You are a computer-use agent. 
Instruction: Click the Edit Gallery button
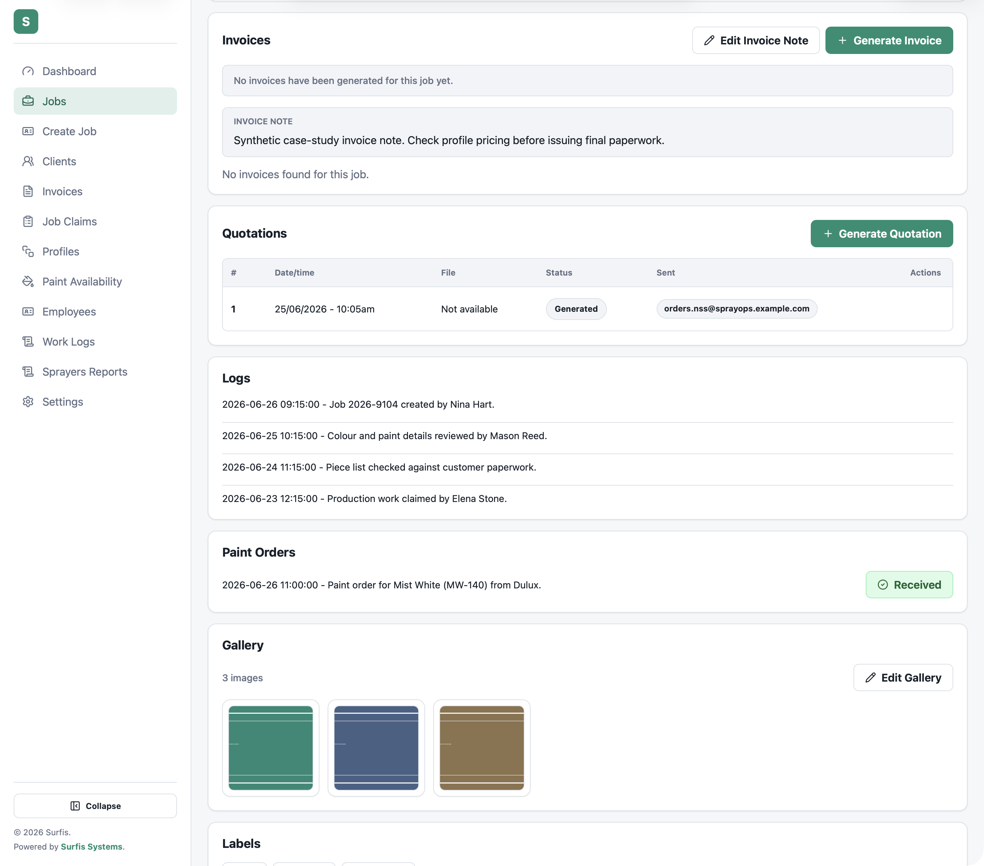(903, 678)
